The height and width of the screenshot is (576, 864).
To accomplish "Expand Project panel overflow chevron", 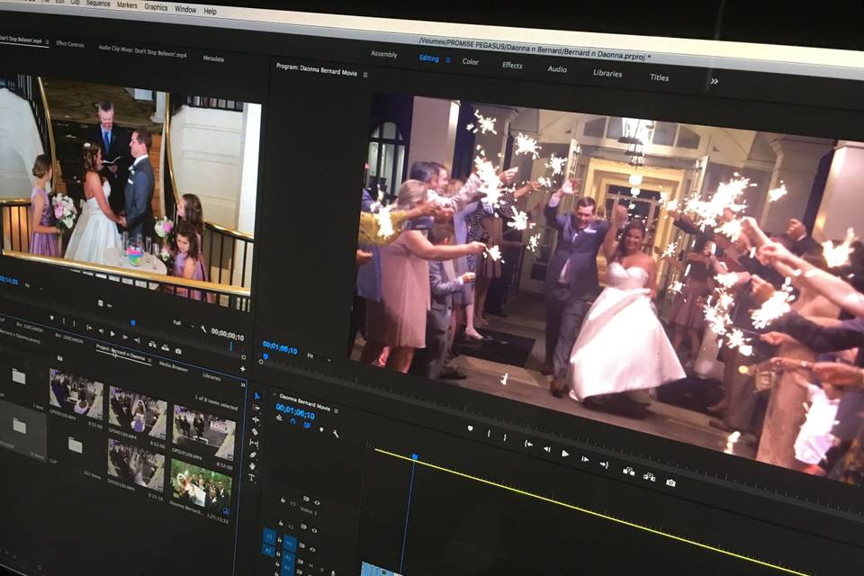I will 243,384.
